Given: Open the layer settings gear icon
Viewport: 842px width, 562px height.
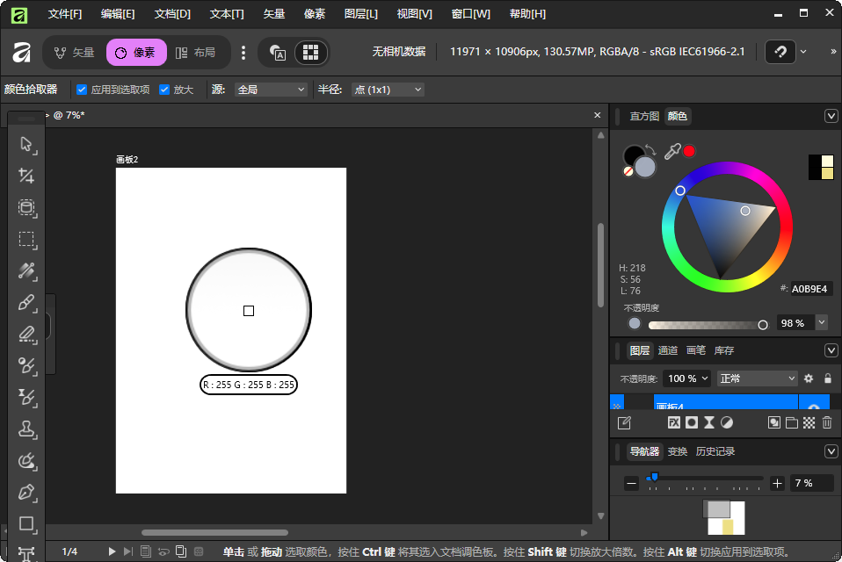Looking at the screenshot, I should click(x=809, y=378).
